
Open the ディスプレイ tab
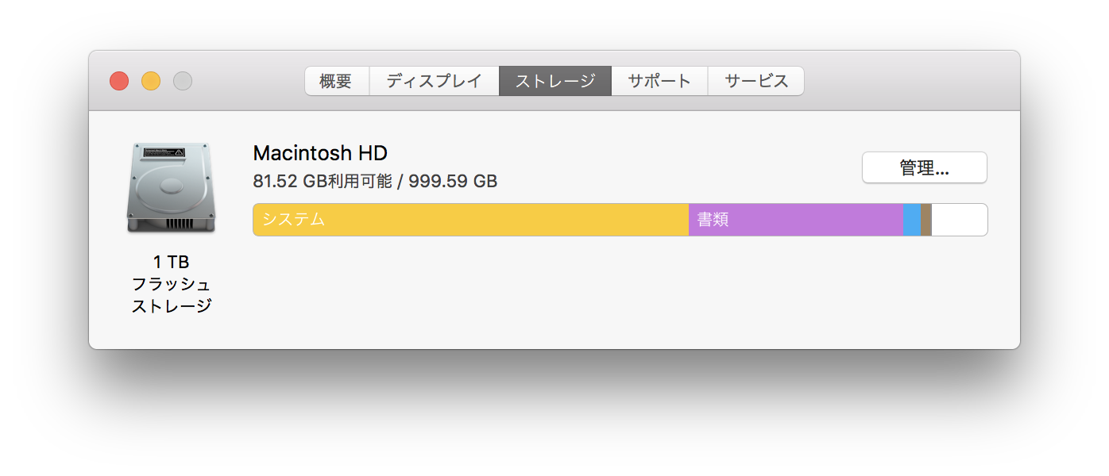coord(434,81)
